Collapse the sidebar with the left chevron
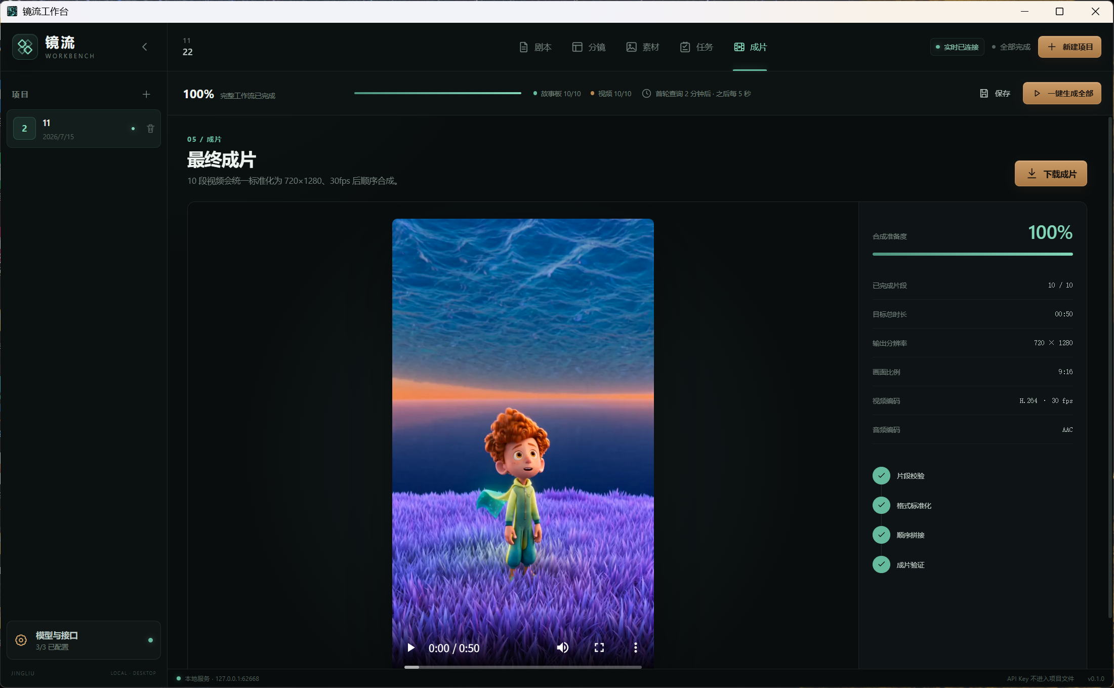 (145, 47)
